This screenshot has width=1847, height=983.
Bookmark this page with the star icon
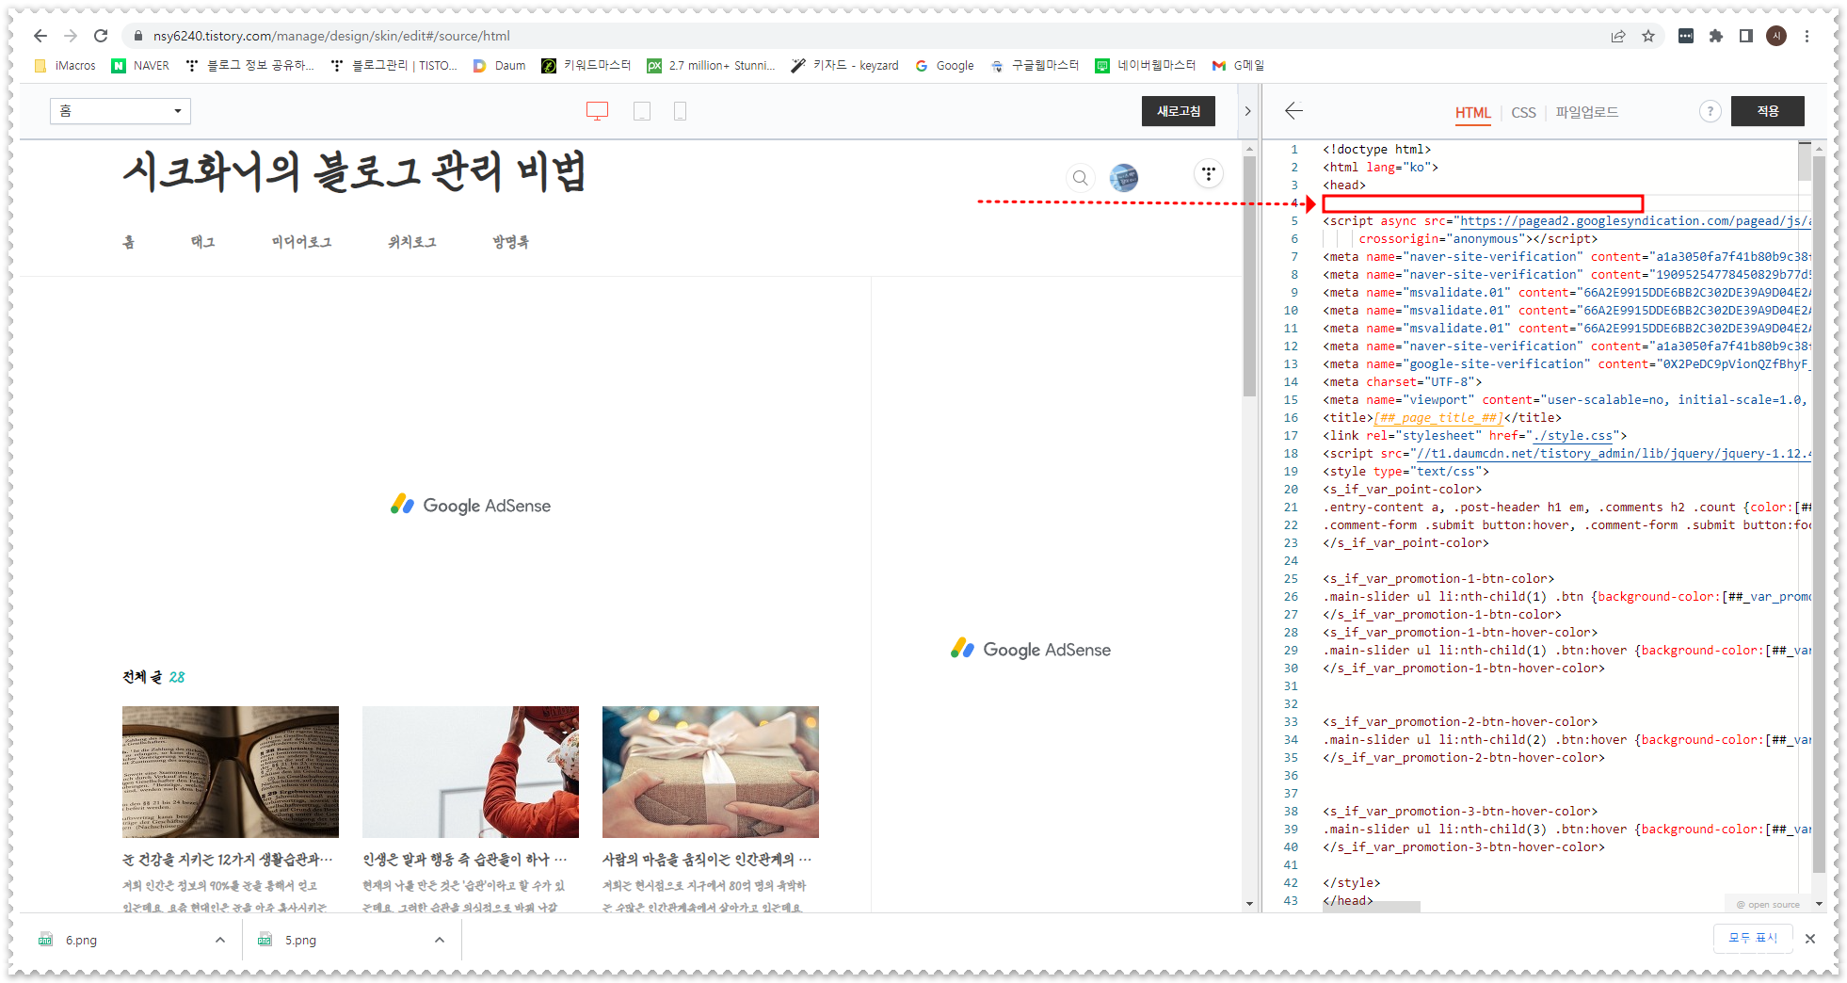pos(1648,36)
